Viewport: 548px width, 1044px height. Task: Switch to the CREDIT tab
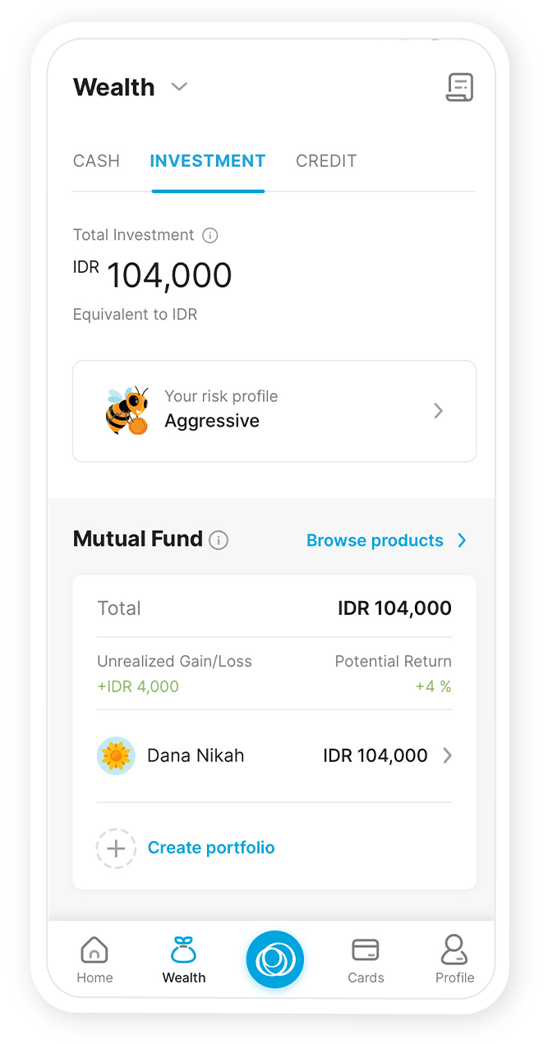[326, 161]
